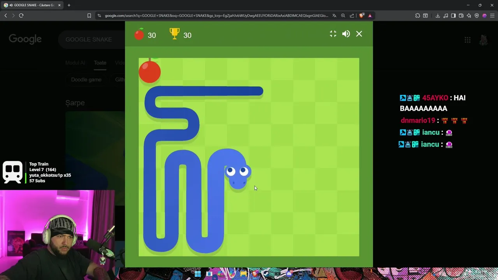Click the GOOGLE SNAKE search box

pyautogui.click(x=91, y=39)
